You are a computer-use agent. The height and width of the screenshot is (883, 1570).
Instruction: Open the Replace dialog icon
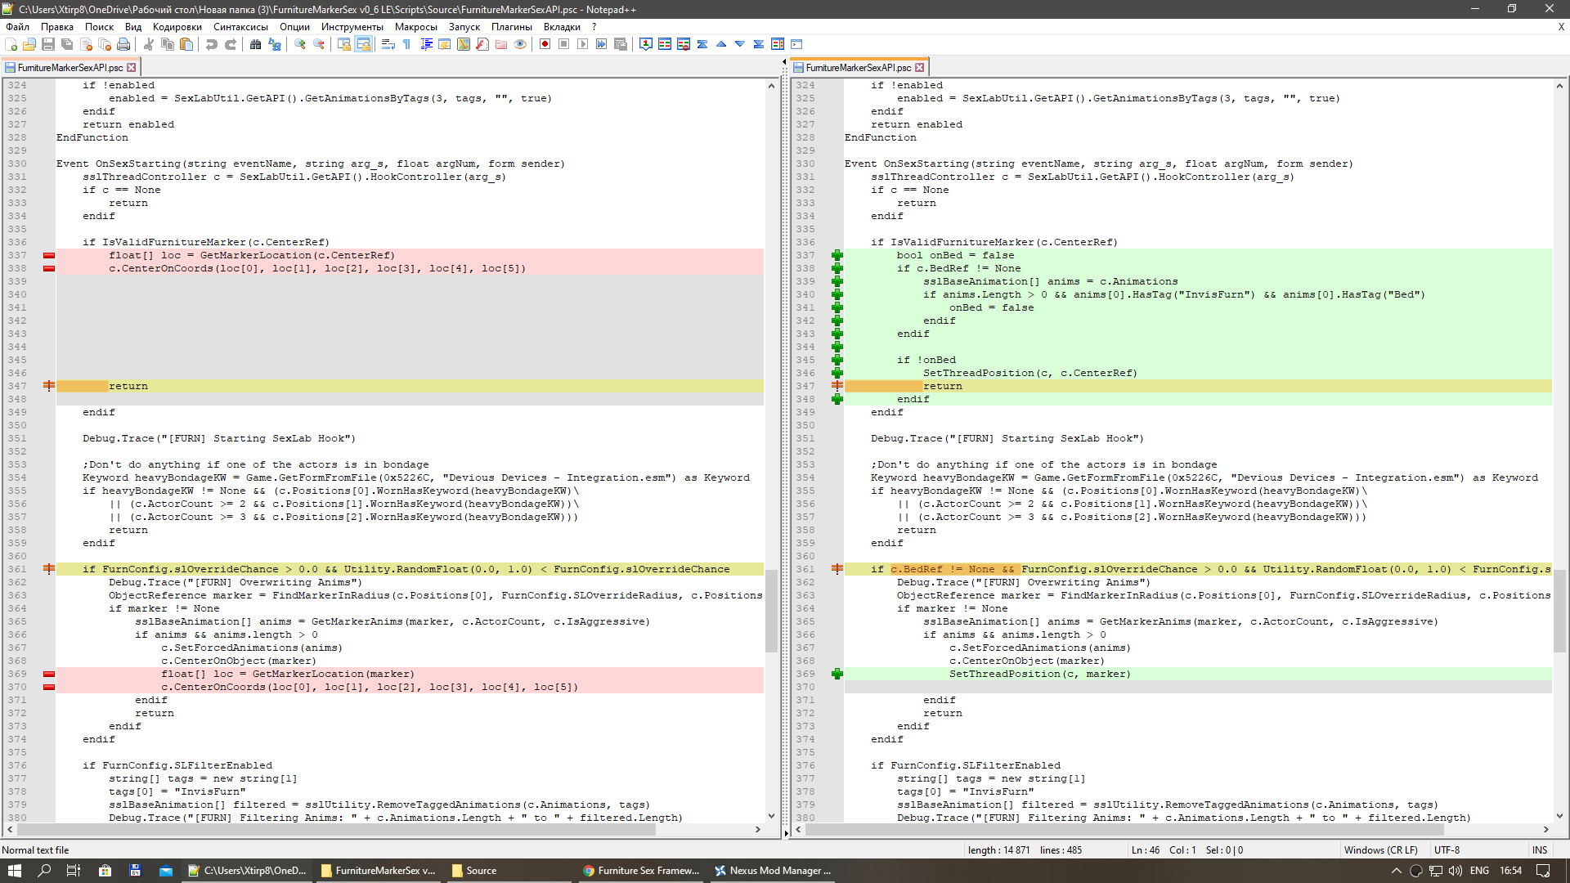[275, 44]
